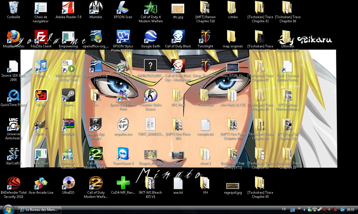Open the Trials 2 Second Edition Demo shortcut
This screenshot has height=214, width=358.
pyautogui.click(x=288, y=66)
